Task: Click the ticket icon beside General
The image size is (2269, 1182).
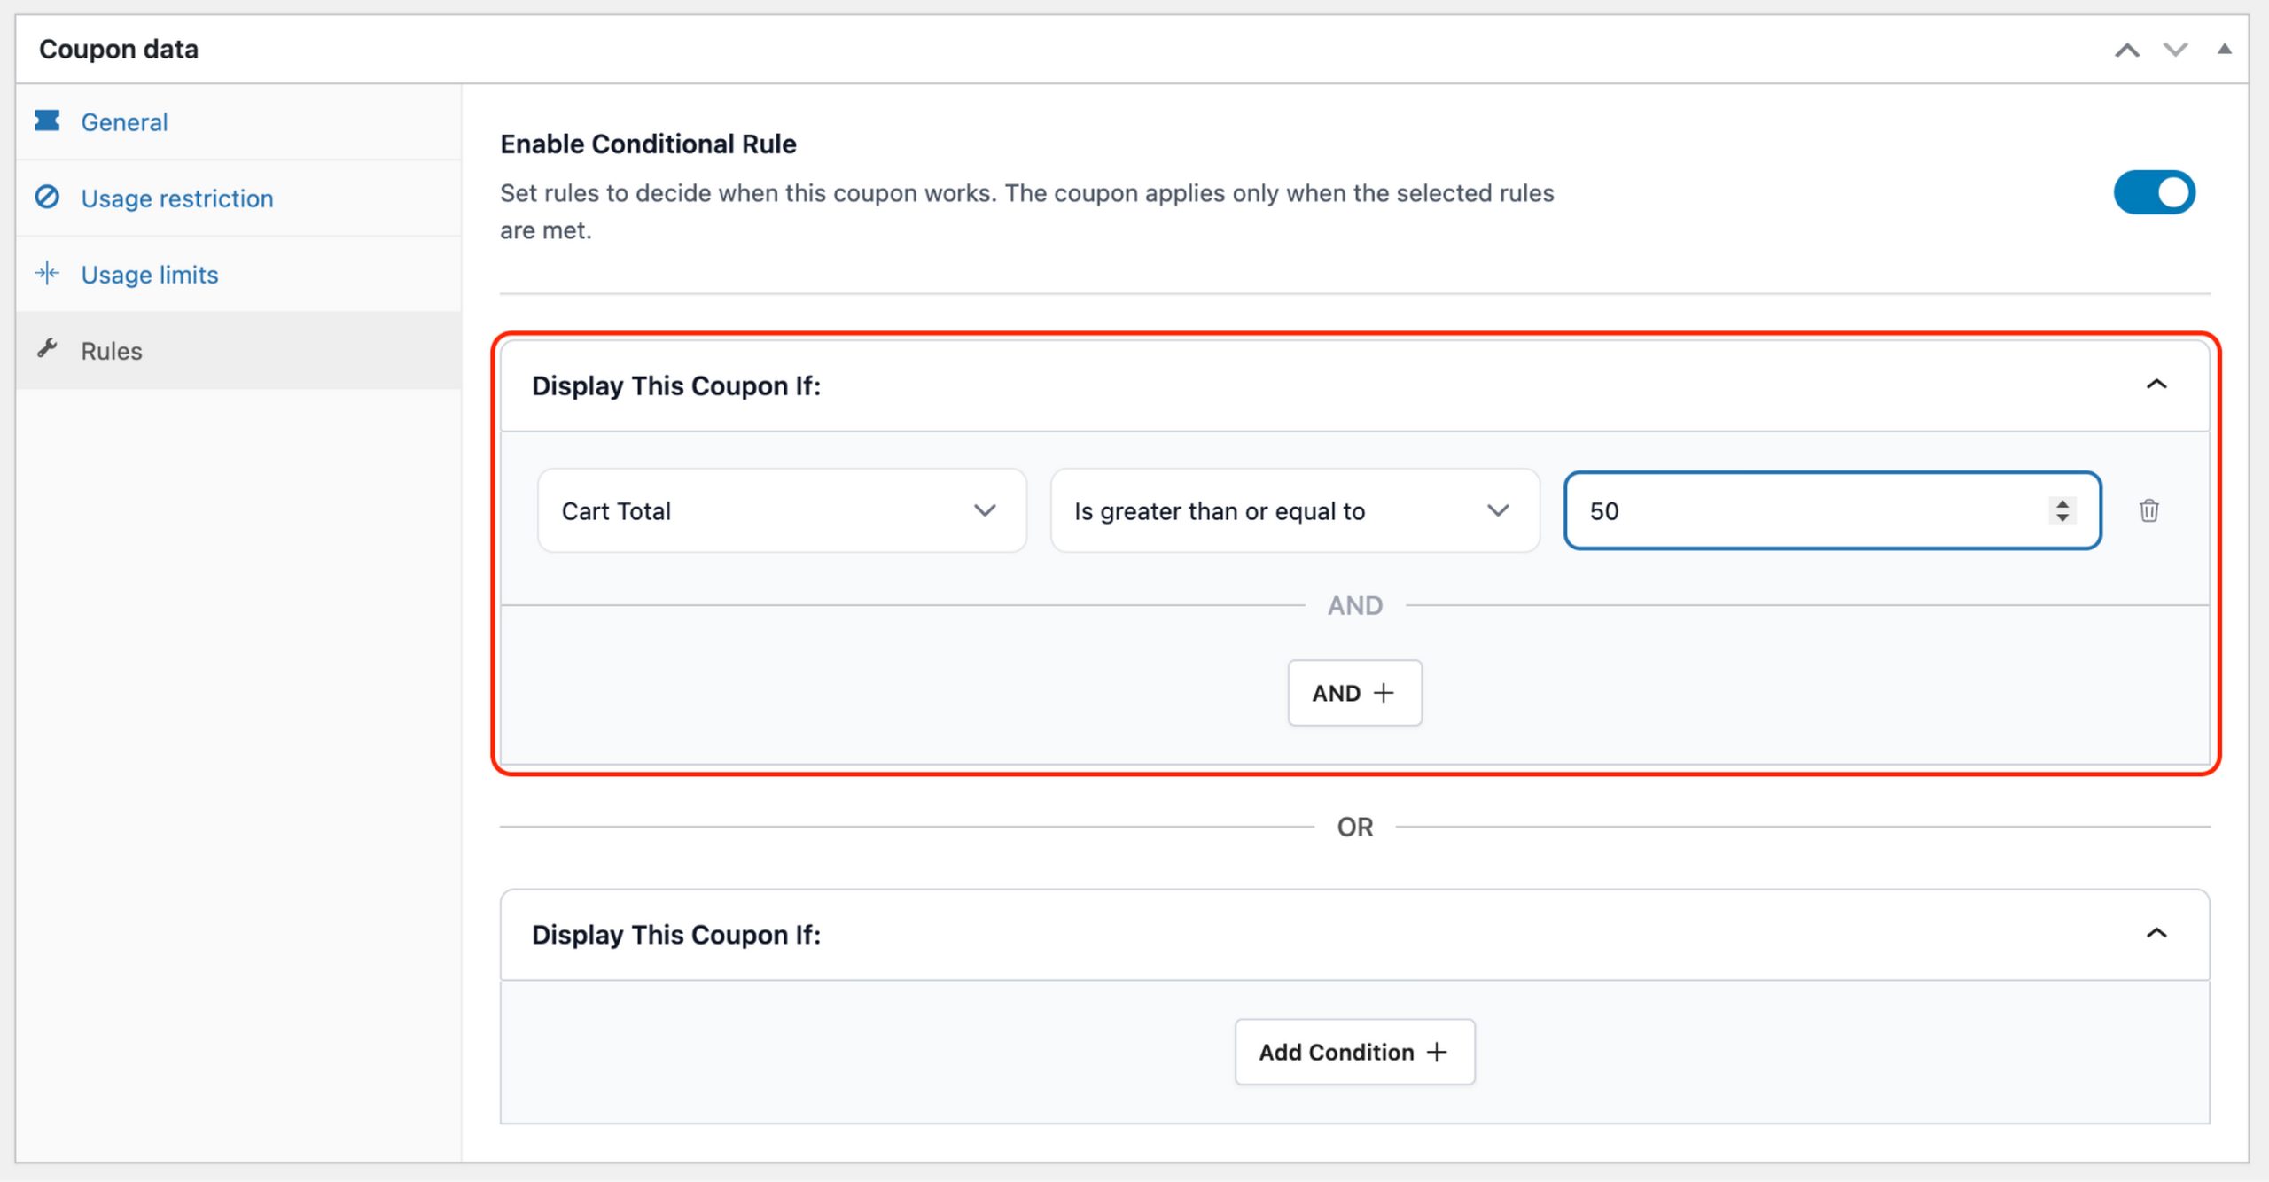Action: tap(49, 121)
